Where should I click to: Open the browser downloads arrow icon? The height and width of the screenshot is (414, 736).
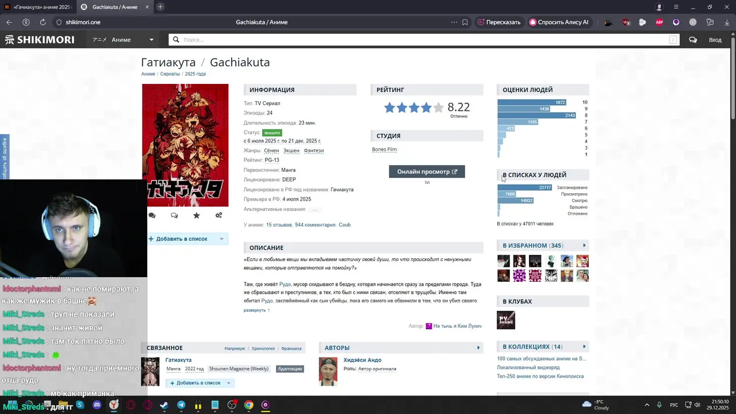[726, 22]
